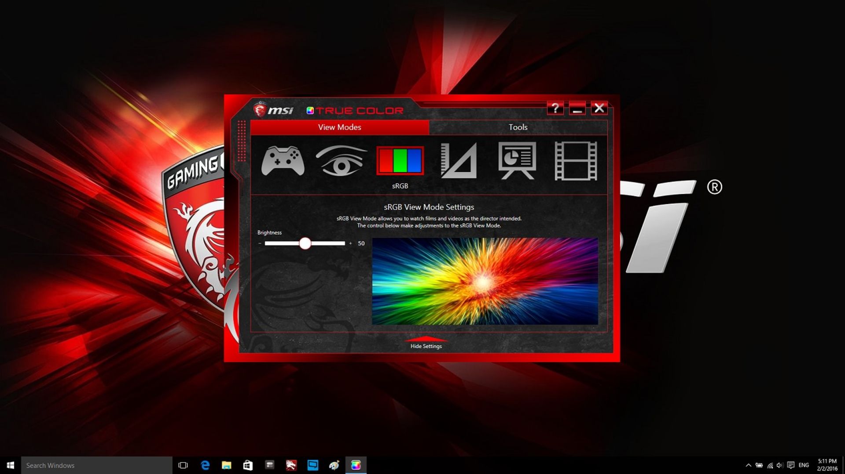This screenshot has width=845, height=474.
Task: Click the Brightness slider handle
Action: tap(305, 243)
